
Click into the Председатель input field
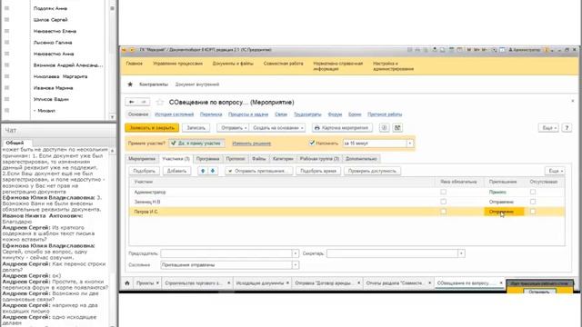(x=226, y=253)
